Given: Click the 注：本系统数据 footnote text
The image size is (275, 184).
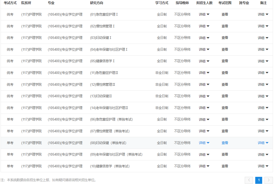Looking at the screenshot, I should point(48,180).
